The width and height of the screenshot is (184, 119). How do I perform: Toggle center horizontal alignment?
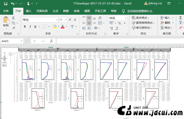[89, 23]
